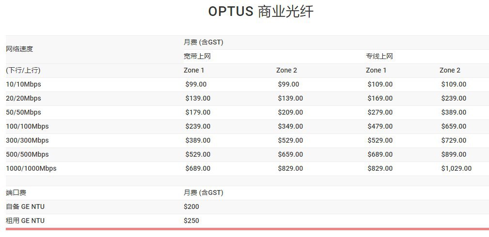Click the 宽带上网 column header
The width and height of the screenshot is (489, 237).
tap(197, 56)
